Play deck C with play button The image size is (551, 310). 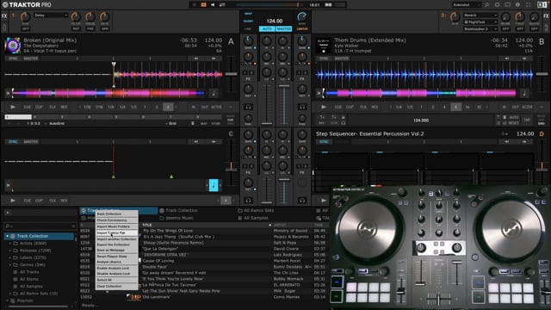(13, 201)
